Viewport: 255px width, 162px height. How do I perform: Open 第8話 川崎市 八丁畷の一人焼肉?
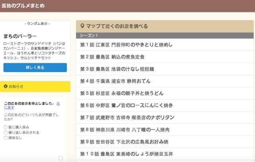pyautogui.click(x=165, y=130)
